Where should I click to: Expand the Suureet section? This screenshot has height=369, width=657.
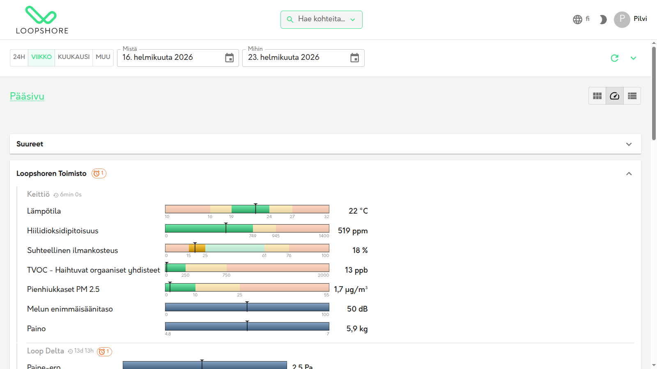click(325, 144)
